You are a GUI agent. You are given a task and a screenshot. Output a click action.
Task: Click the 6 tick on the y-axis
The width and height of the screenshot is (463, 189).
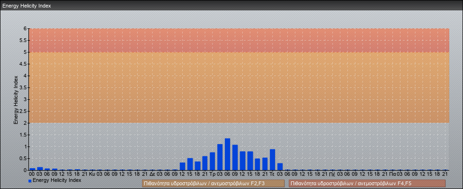click(x=26, y=28)
